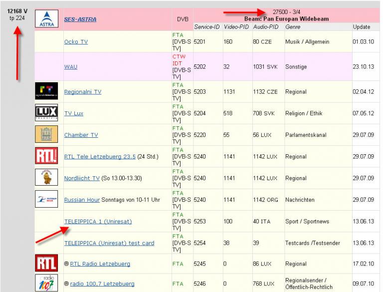This screenshot has width=383, height=292.
Task: Open TELEIPPICA (Uniresat) test card link
Action: click(x=109, y=243)
